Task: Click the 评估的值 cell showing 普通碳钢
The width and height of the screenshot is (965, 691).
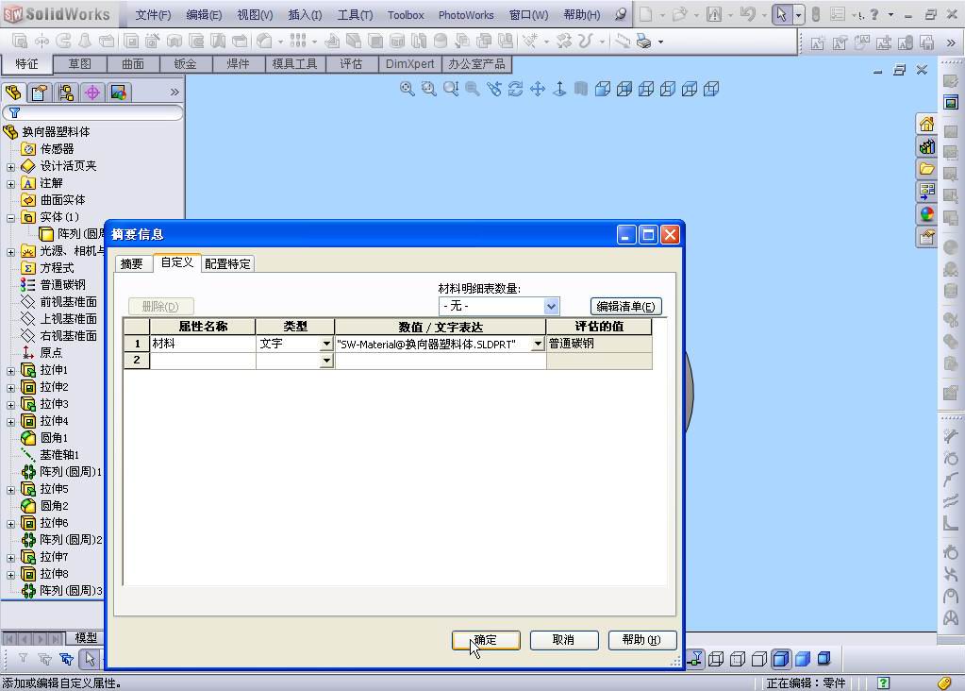Action: point(599,344)
